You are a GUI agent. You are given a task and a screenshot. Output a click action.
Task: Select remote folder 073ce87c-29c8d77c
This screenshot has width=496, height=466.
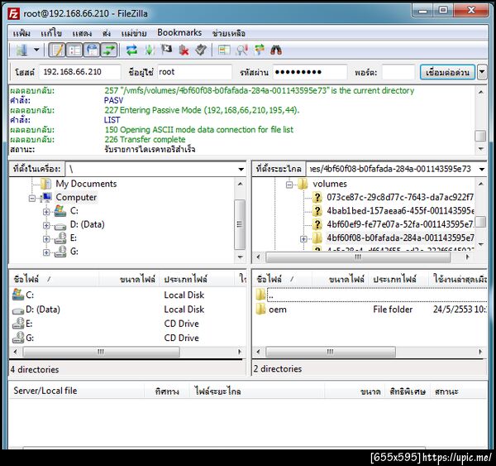click(400, 197)
